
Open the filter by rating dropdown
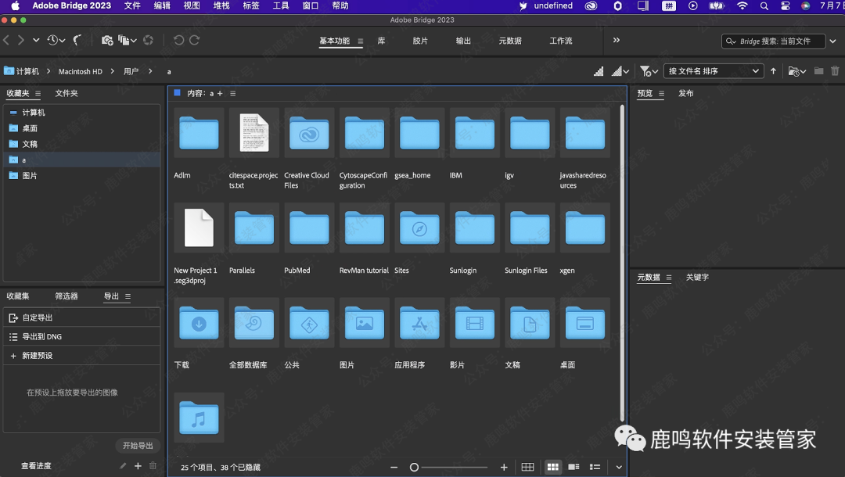(648, 71)
